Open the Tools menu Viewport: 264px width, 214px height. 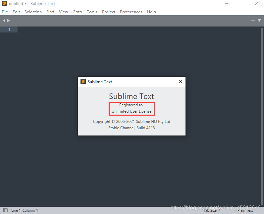92,12
